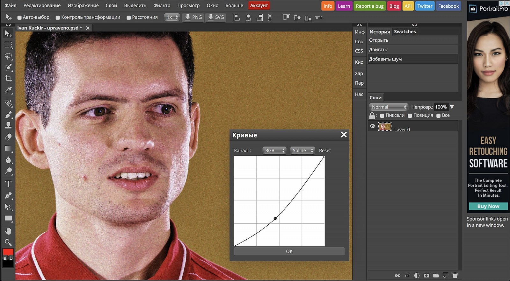This screenshot has width=510, height=281.
Task: Swap foreground and background colors
Action: (5, 258)
